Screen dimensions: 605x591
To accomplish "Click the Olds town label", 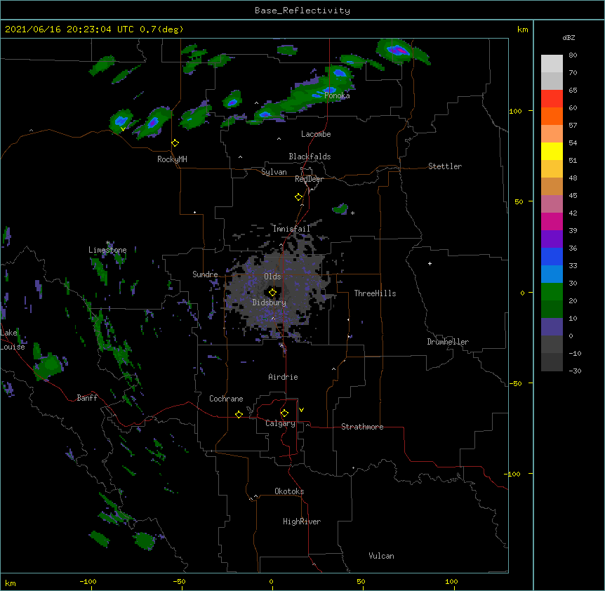I will (272, 277).
